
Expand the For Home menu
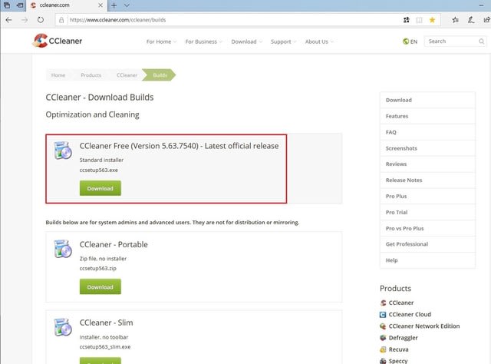tap(161, 41)
